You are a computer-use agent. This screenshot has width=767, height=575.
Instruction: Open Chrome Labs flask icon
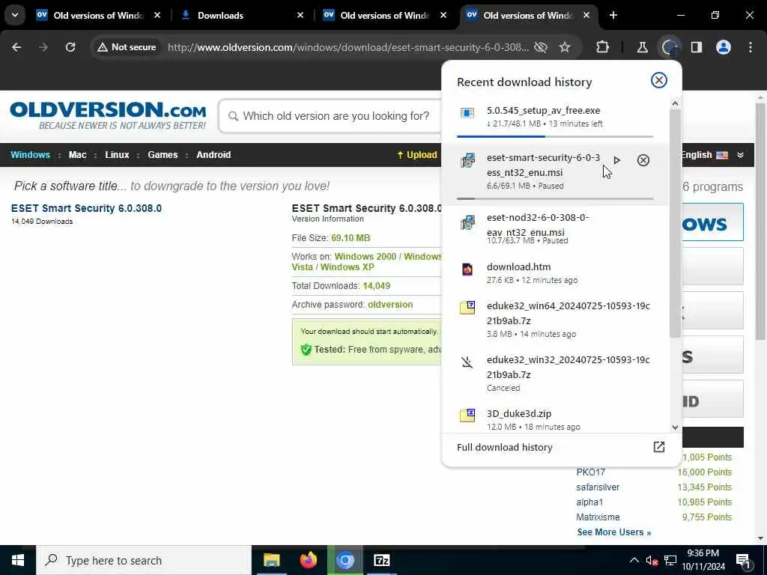[642, 47]
